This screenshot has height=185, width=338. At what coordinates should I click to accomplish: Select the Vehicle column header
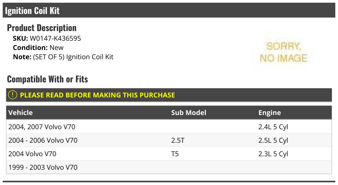pyautogui.click(x=21, y=113)
